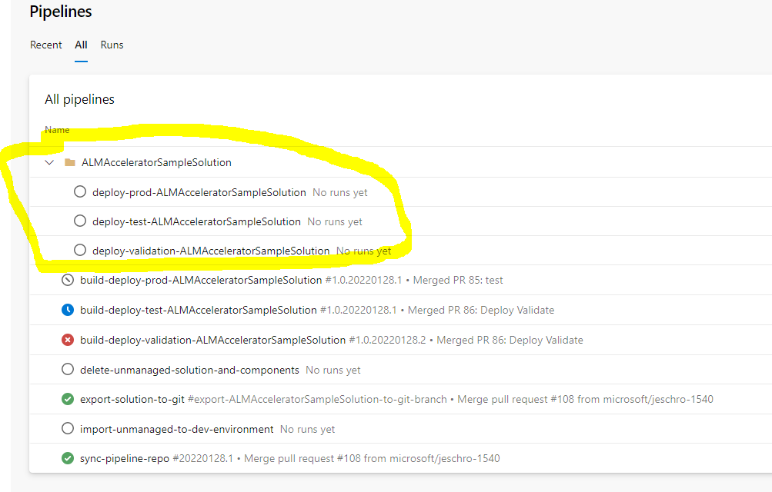Click the status circle beside delete-unmanaged-solution-and-components
Viewport: 772px width, 492px height.
tap(67, 370)
